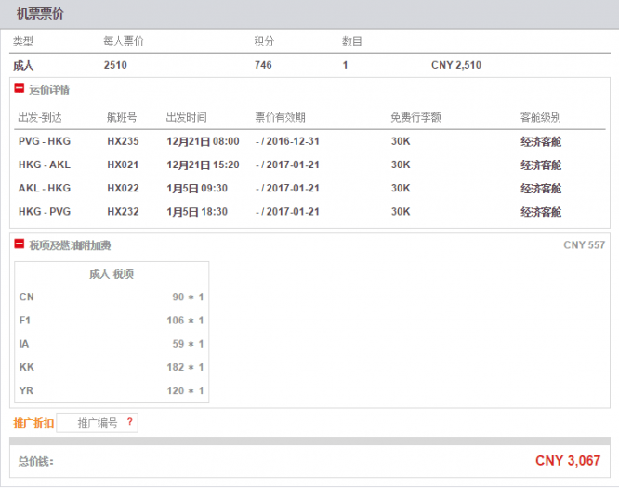Click the 机票票价 header title
The image size is (619, 488).
(40, 14)
